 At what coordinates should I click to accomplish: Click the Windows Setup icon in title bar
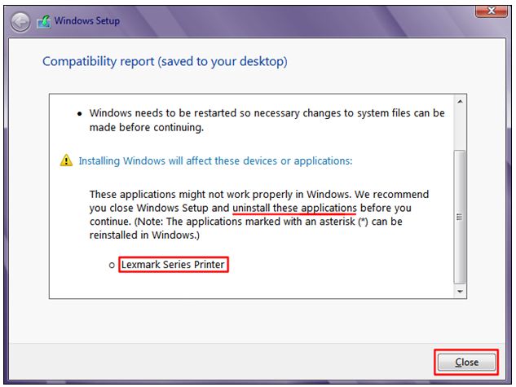[44, 21]
